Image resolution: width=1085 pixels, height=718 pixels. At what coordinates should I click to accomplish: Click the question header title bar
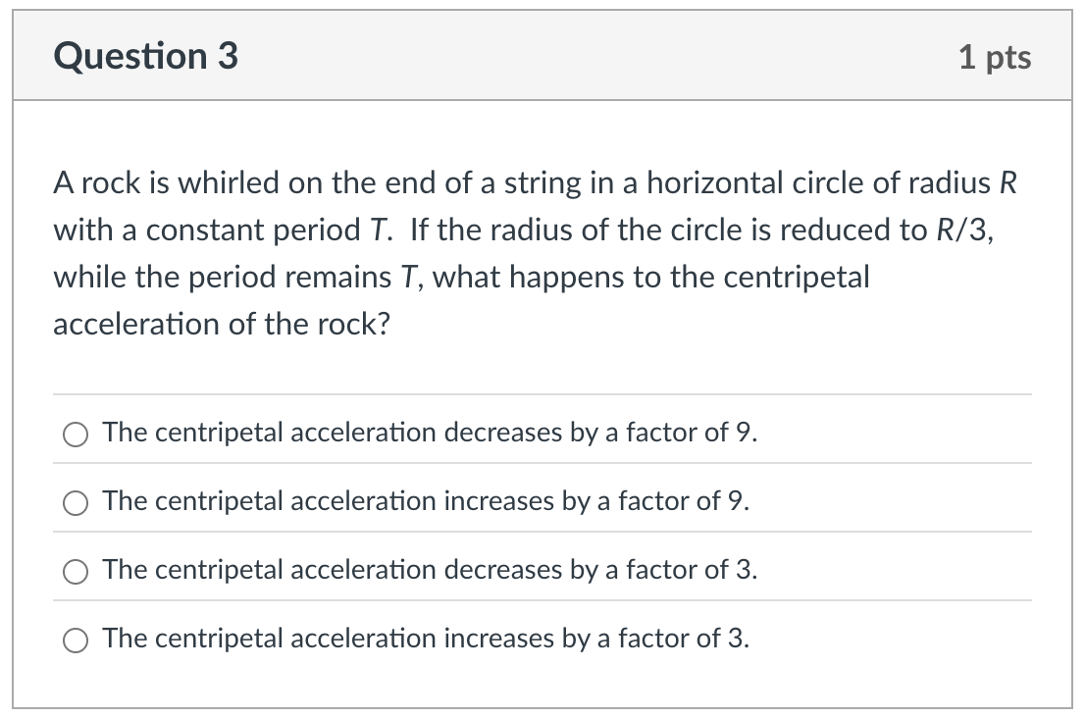542,56
